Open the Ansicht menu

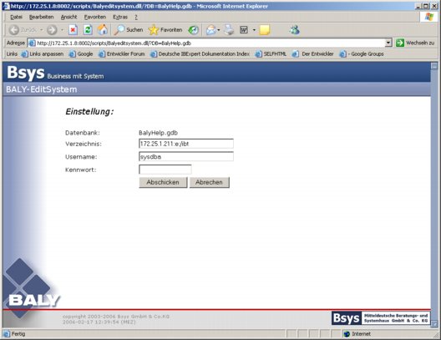pyautogui.click(x=68, y=18)
